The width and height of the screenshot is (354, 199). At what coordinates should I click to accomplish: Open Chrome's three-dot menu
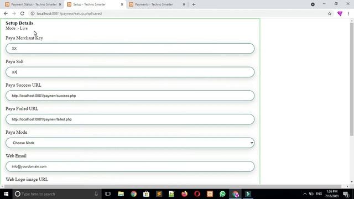348,13
